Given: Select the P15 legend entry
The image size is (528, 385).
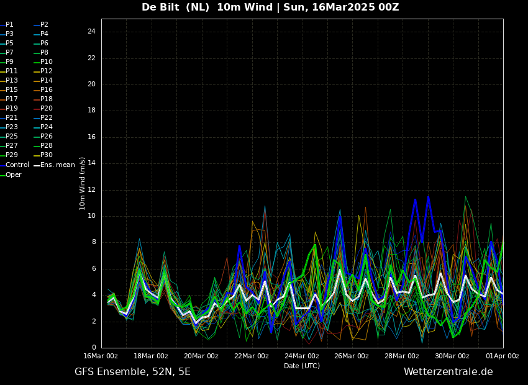Looking at the screenshot, I should tap(12, 90).
